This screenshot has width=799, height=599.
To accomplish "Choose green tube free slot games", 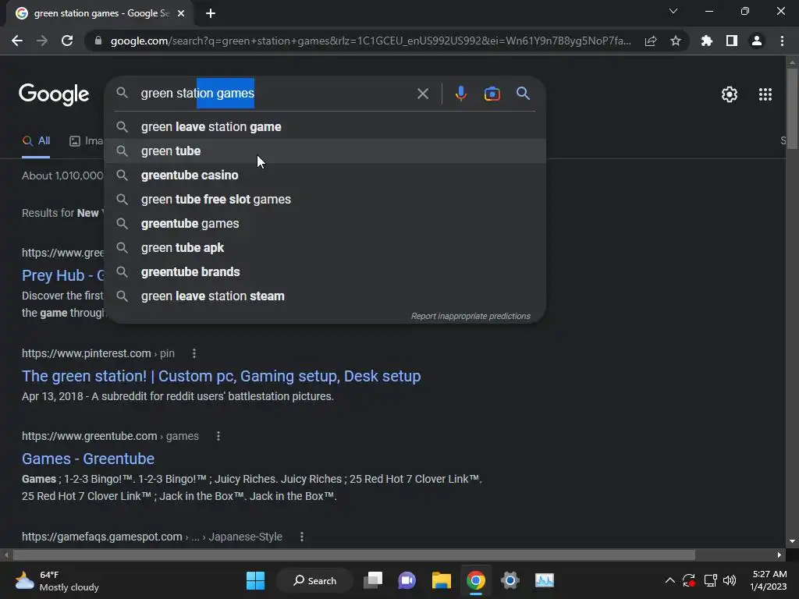I will click(325, 199).
